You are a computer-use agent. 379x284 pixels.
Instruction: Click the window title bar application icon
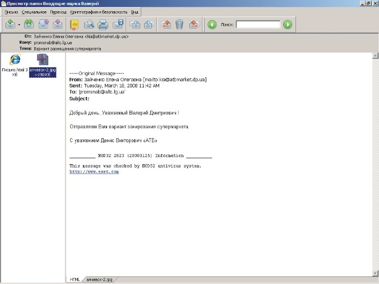point(3,3)
